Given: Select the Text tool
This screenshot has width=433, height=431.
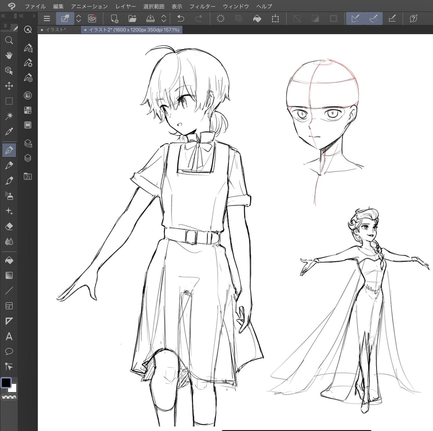Looking at the screenshot, I should tap(9, 336).
